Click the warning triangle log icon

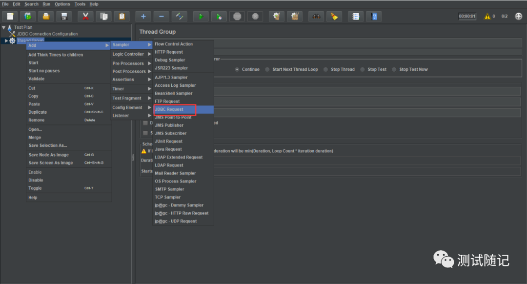click(x=487, y=16)
